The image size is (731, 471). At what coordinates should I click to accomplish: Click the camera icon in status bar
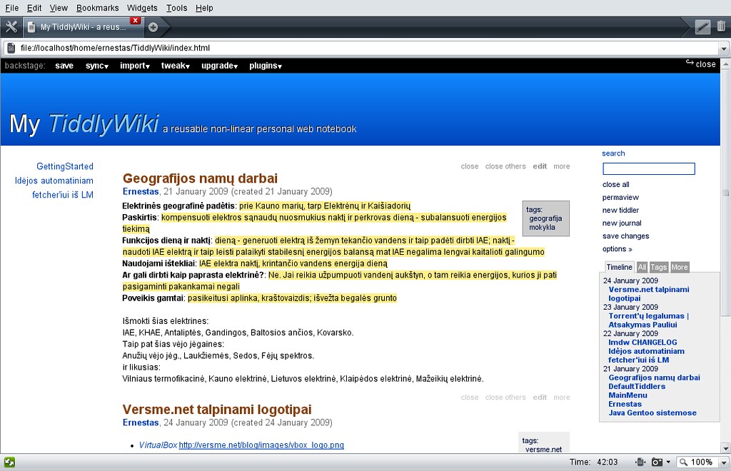pos(657,462)
